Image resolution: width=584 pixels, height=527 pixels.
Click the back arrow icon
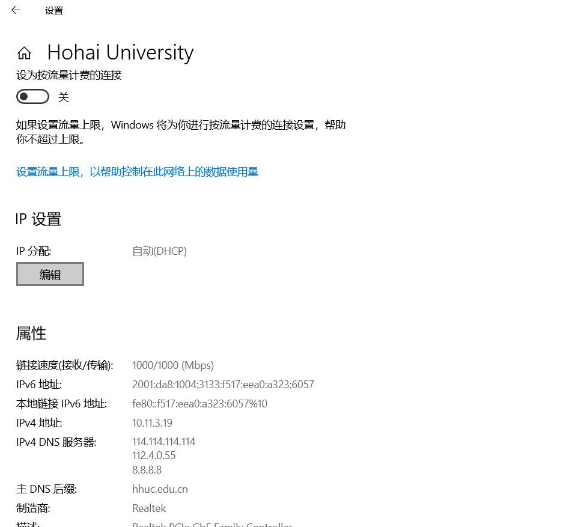[x=16, y=10]
